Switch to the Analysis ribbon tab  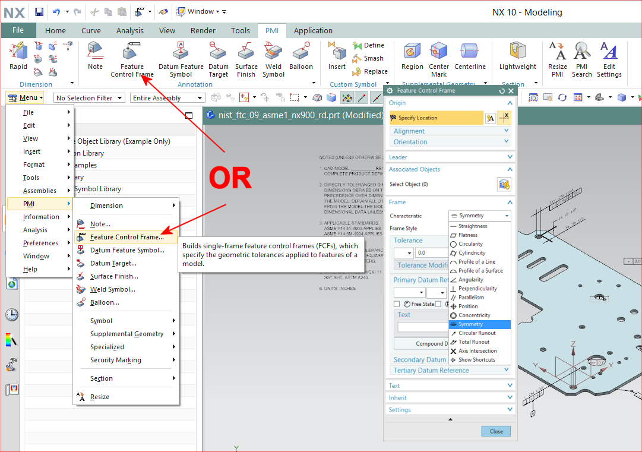click(130, 31)
